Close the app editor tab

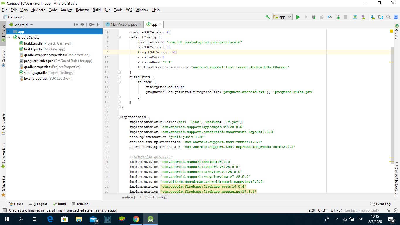pyautogui.click(x=160, y=25)
